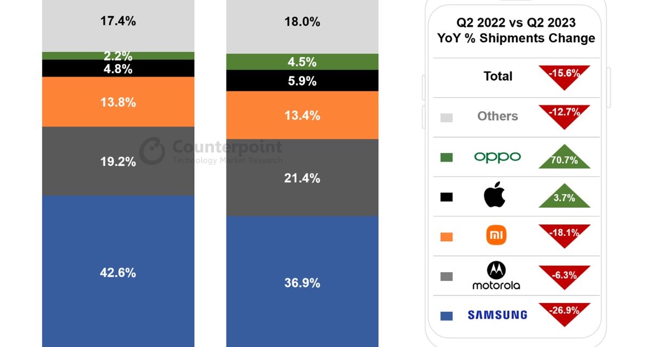
Task: Click the Total -15.6% red arrow
Action: coord(564,75)
